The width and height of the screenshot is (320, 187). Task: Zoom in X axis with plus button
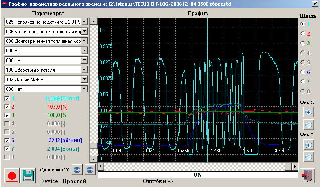point(308,112)
